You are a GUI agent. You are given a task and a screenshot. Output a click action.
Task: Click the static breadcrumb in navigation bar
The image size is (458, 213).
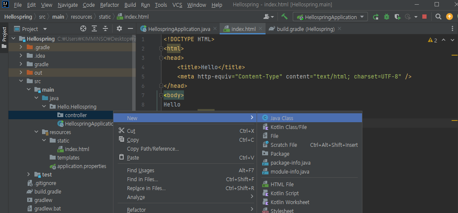[x=105, y=17]
